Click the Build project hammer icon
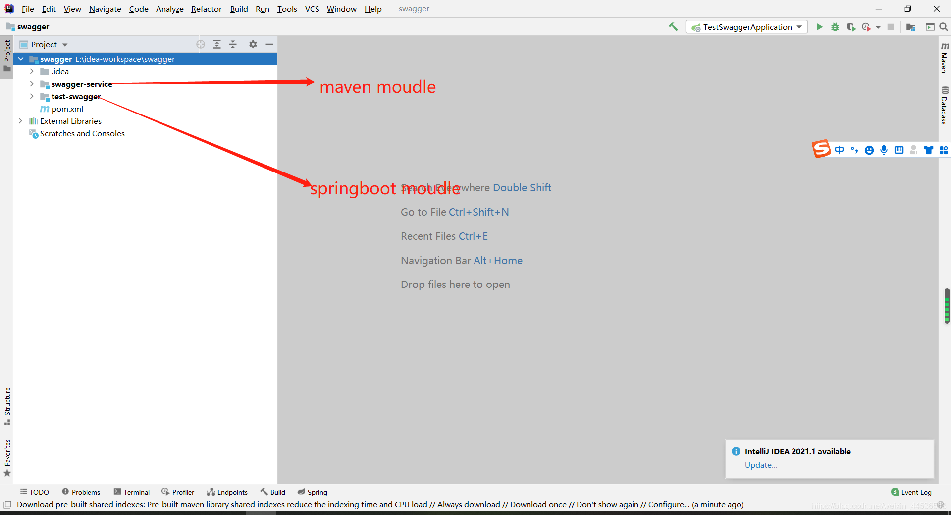The image size is (951, 515). point(673,27)
